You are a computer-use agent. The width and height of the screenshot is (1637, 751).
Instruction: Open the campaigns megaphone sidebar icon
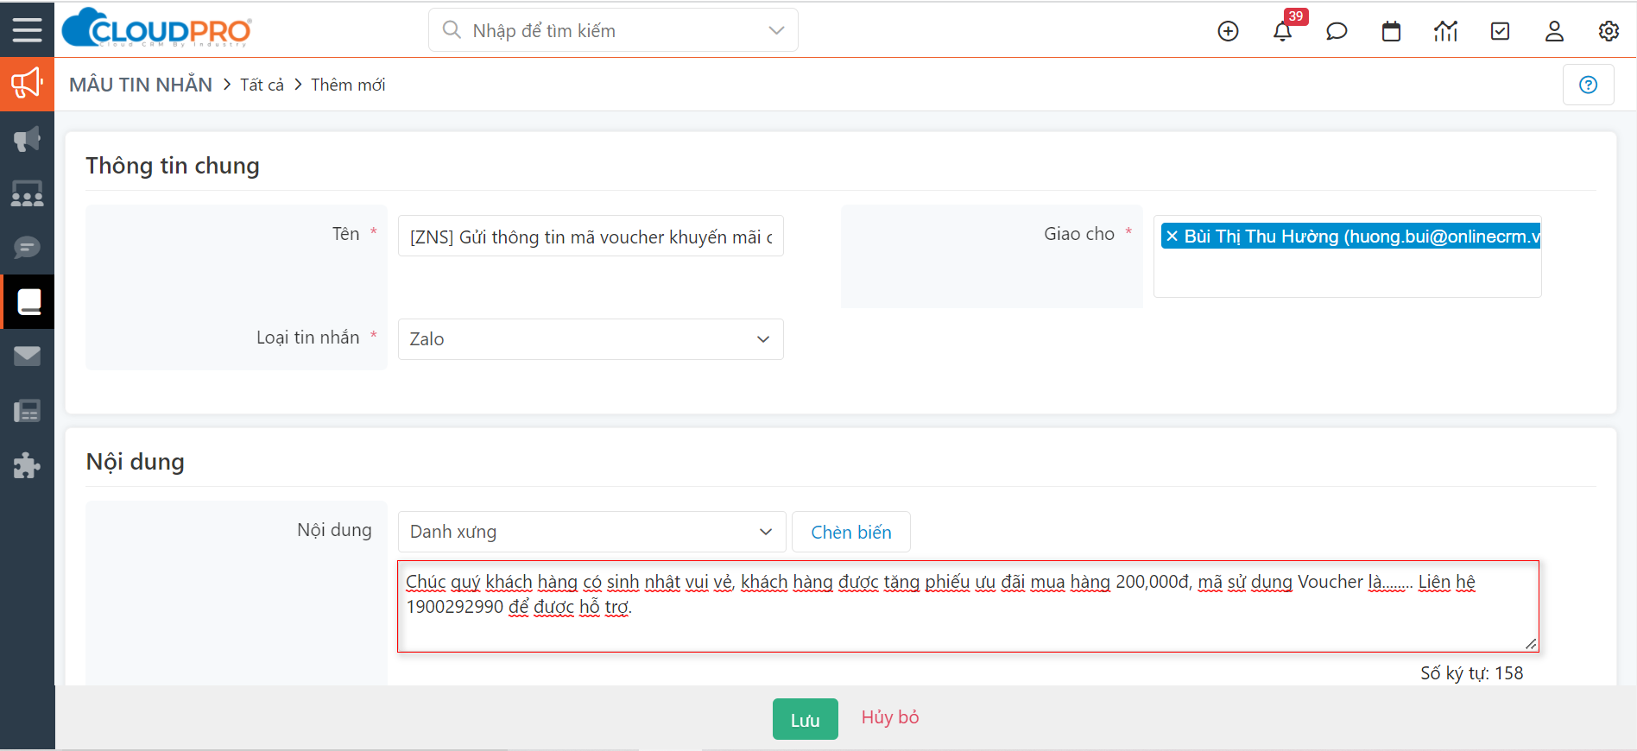[27, 139]
